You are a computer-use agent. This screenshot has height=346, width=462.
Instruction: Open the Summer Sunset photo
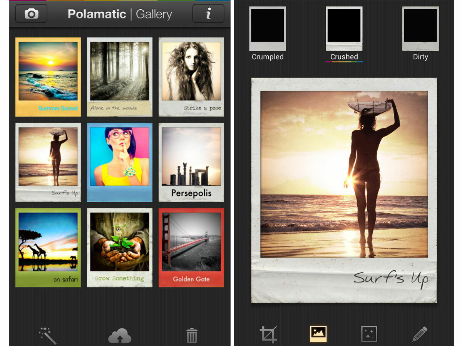48,77
